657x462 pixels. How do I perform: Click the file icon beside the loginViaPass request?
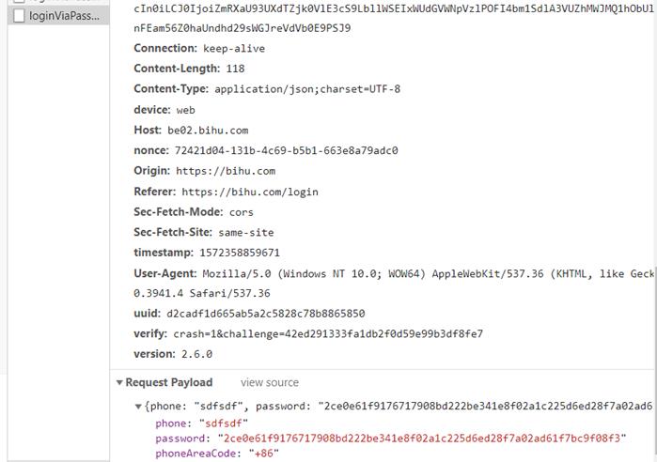point(18,16)
